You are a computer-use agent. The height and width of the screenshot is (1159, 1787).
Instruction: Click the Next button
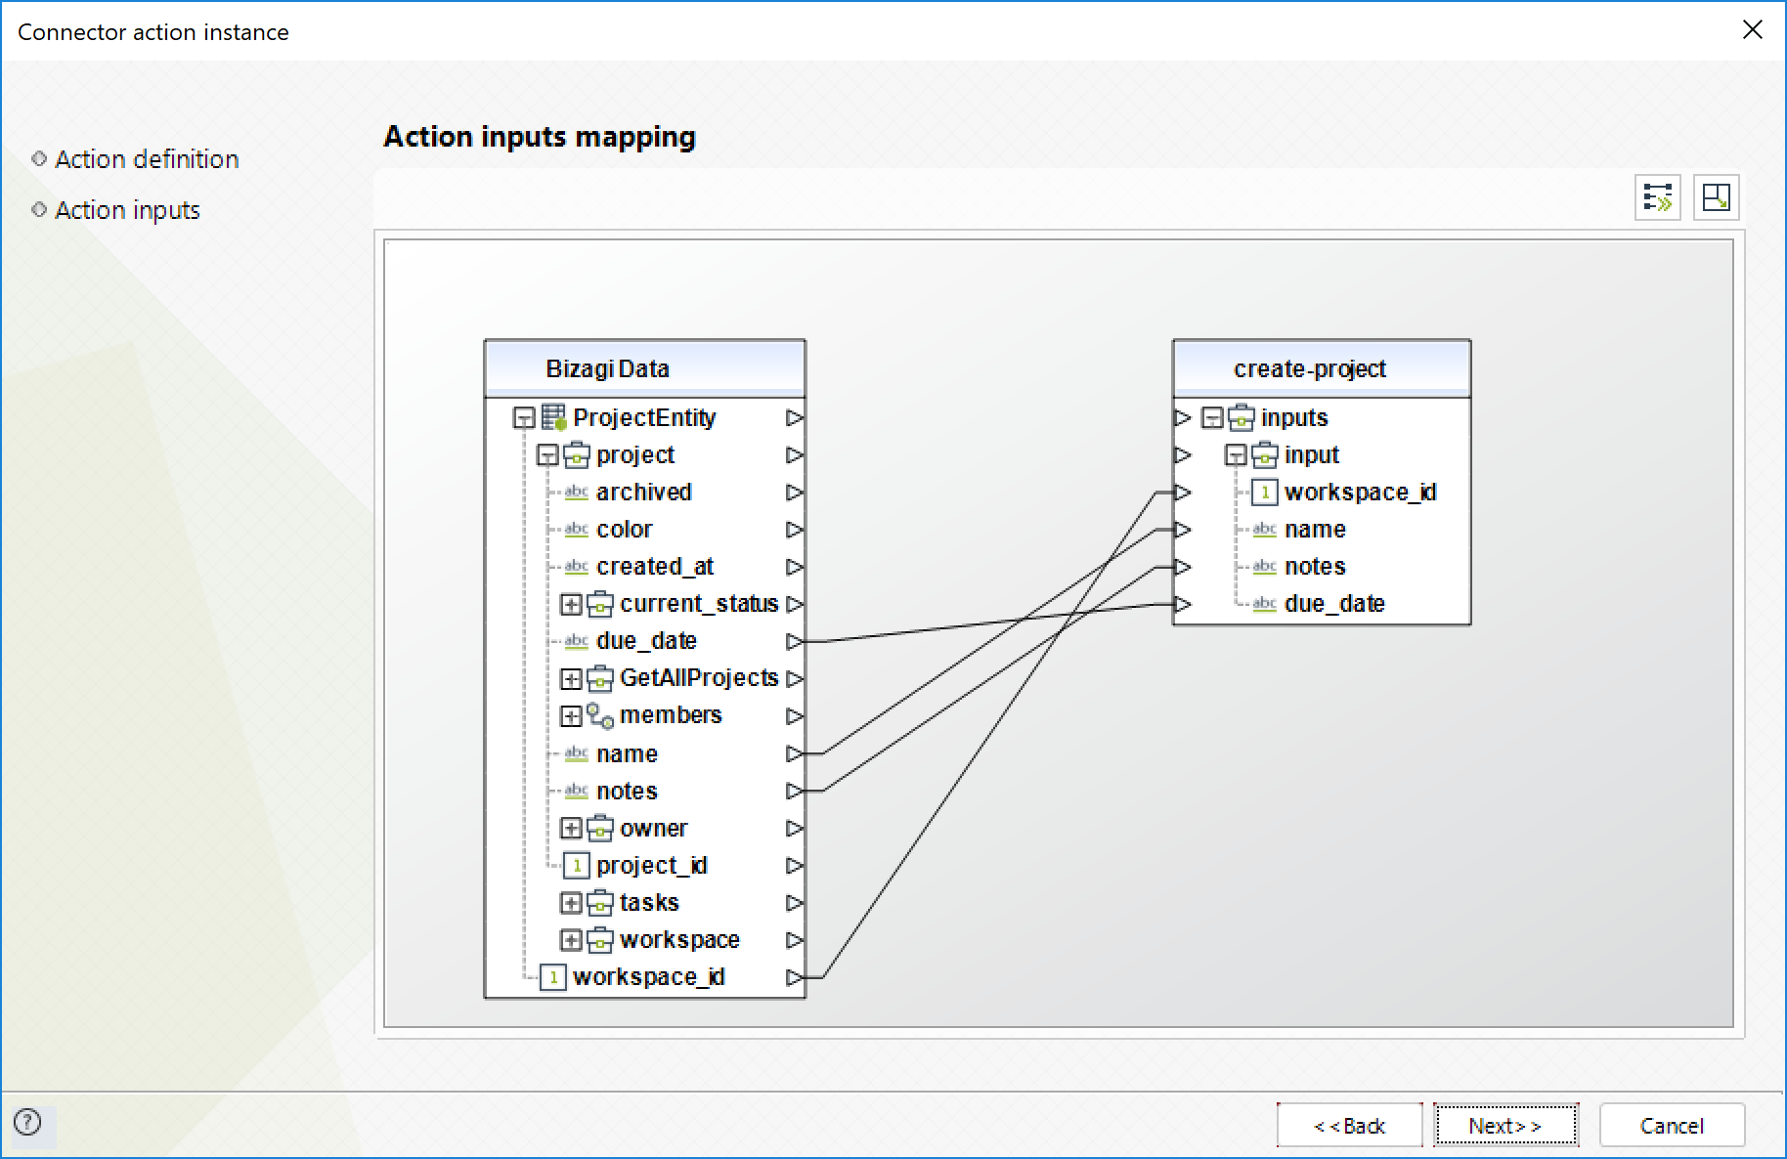1505,1126
